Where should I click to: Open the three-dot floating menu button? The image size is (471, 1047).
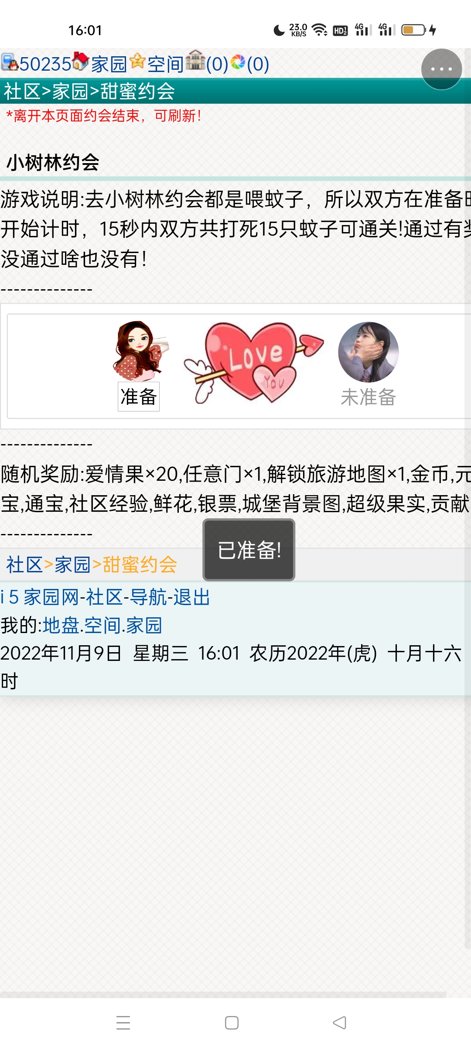pyautogui.click(x=441, y=69)
